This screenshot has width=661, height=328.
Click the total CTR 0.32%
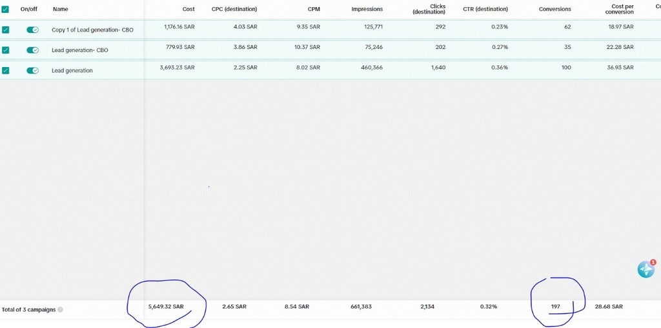tap(489, 307)
